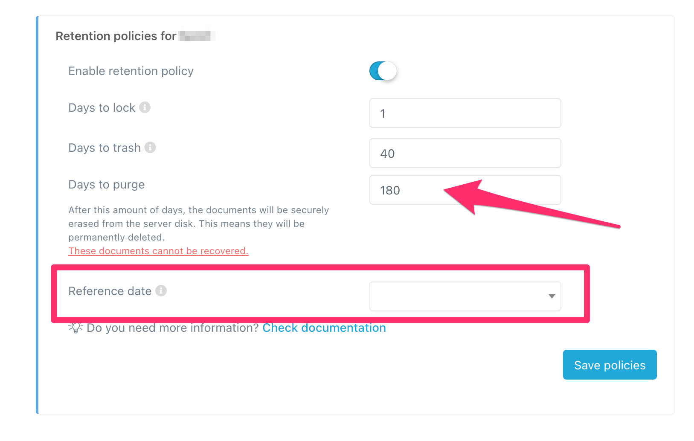Click the lightbulb icon before the documentation hint

pyautogui.click(x=75, y=328)
